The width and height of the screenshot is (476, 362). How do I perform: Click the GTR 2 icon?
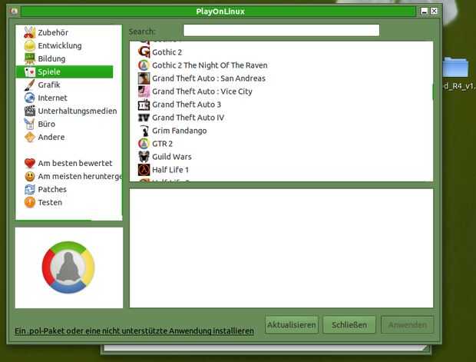(x=144, y=144)
